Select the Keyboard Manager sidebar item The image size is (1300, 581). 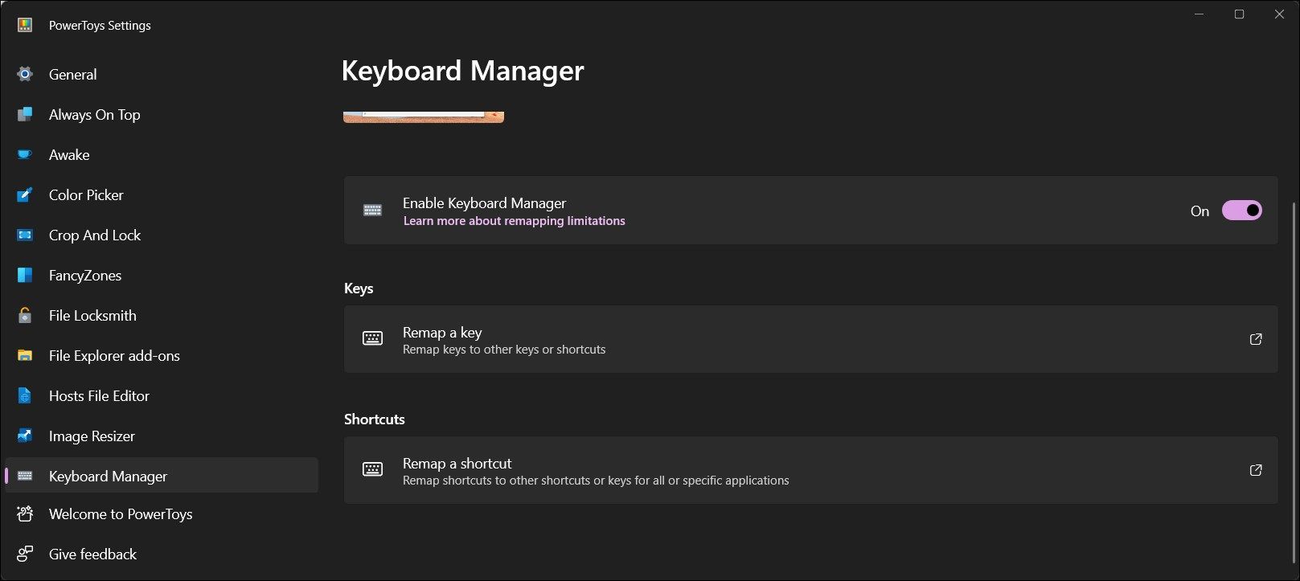161,476
